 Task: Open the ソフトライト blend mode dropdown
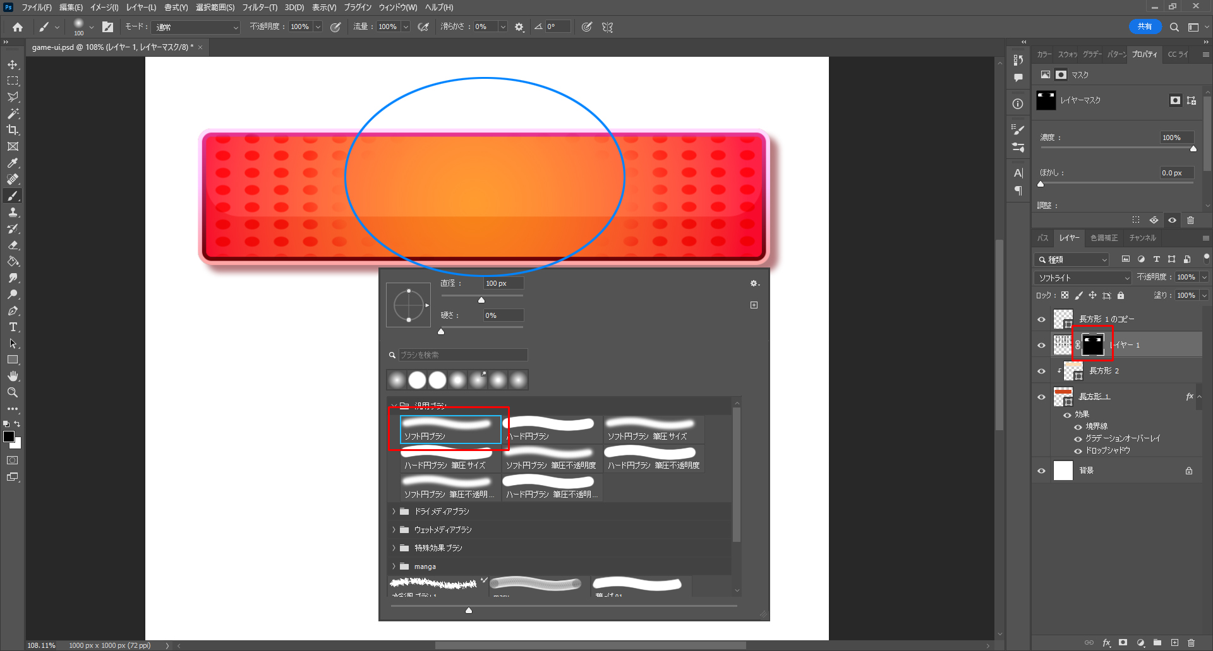1083,278
